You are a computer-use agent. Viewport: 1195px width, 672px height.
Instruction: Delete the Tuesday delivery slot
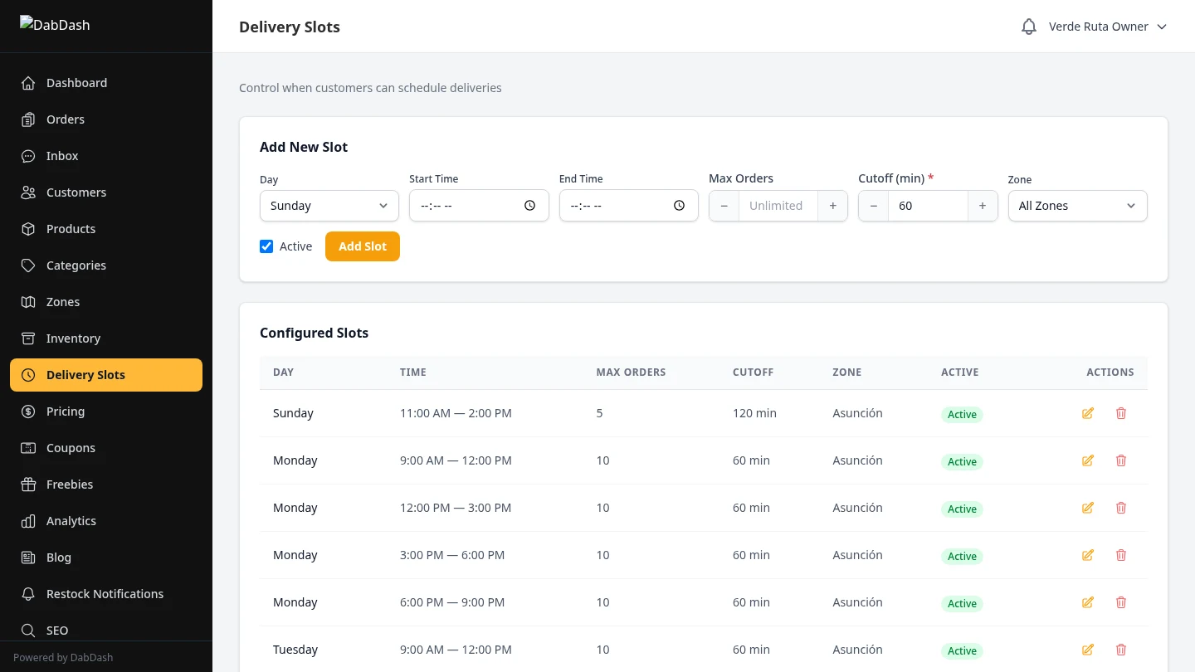point(1121,650)
